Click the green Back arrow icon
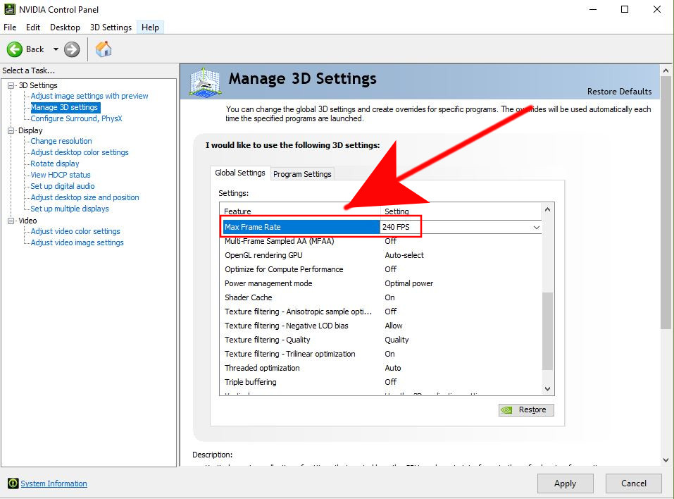Viewport: 674px width, 499px height. click(15, 49)
